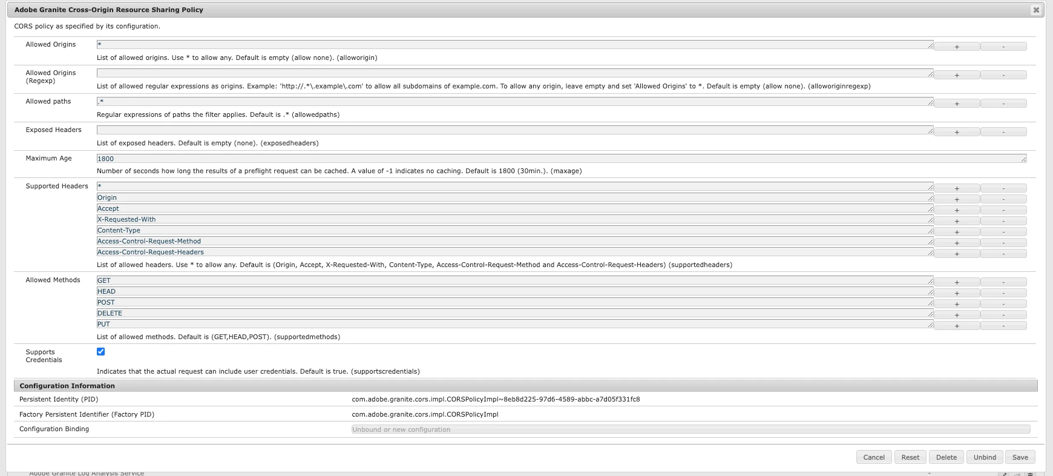The width and height of the screenshot is (1053, 476).
Task: Add an Exposed Headers entry with plus
Action: tap(957, 132)
